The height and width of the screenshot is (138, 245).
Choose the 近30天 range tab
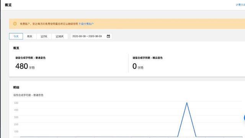(x=60, y=36)
